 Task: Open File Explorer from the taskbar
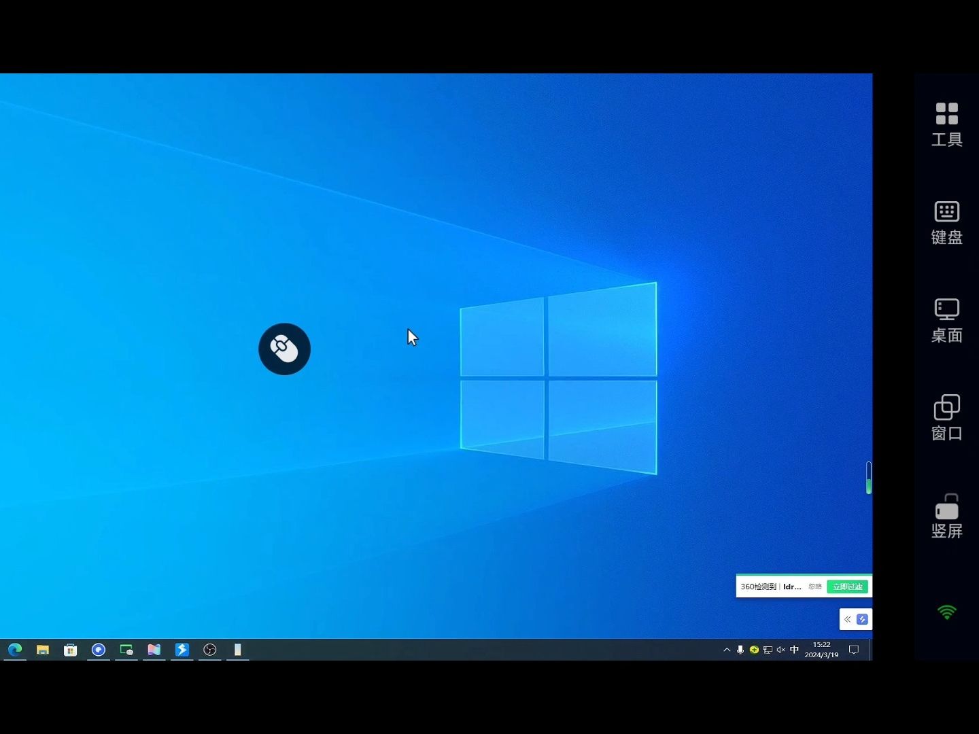(x=43, y=650)
